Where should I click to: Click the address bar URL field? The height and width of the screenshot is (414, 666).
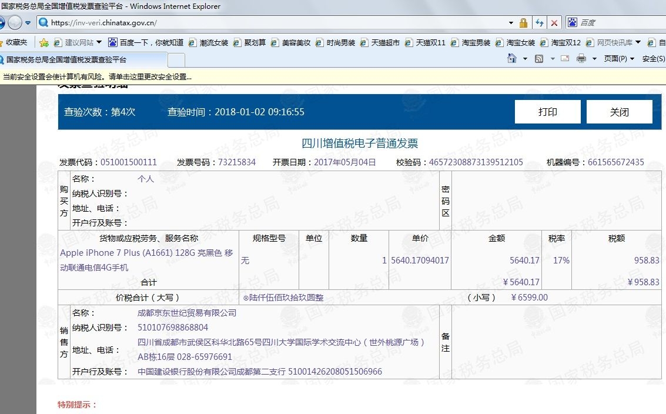[x=272, y=22]
